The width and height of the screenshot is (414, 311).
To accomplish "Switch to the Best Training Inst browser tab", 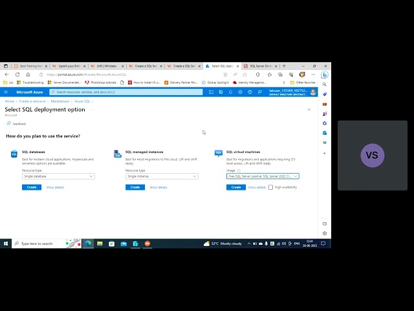I will [x=30, y=66].
